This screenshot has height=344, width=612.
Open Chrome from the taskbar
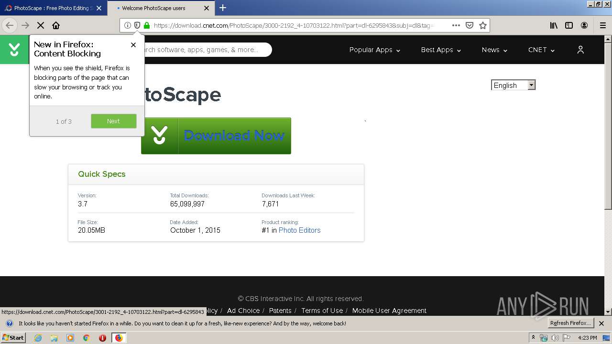pos(87,338)
